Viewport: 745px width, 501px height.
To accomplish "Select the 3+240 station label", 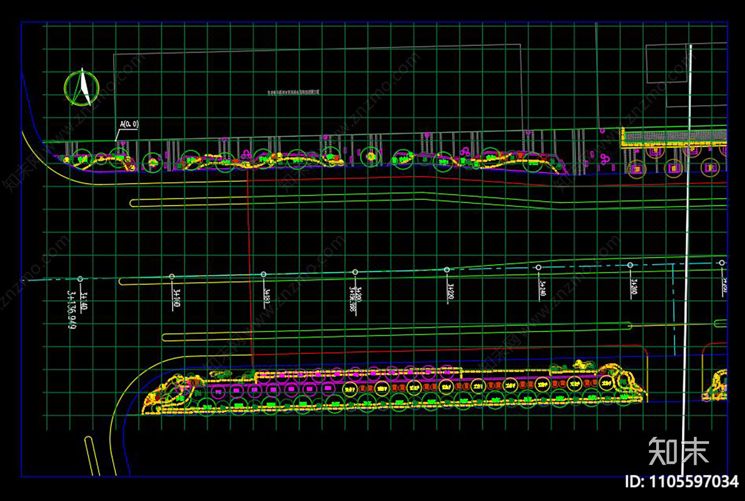I will [x=542, y=290].
